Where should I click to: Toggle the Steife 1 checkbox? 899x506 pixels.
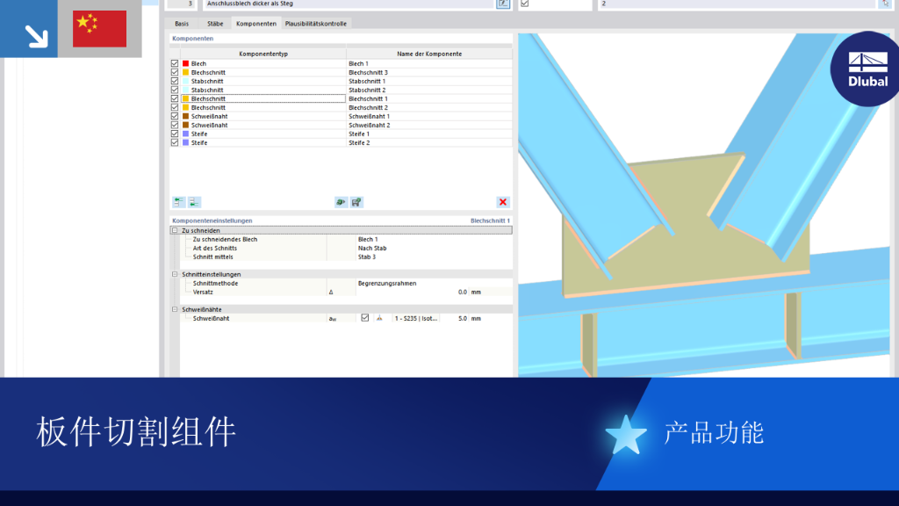pyautogui.click(x=175, y=134)
